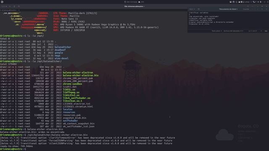The width and height of the screenshot is (269, 151).
Task: Click wine-devel directory in /opt listing
Action: point(61,58)
